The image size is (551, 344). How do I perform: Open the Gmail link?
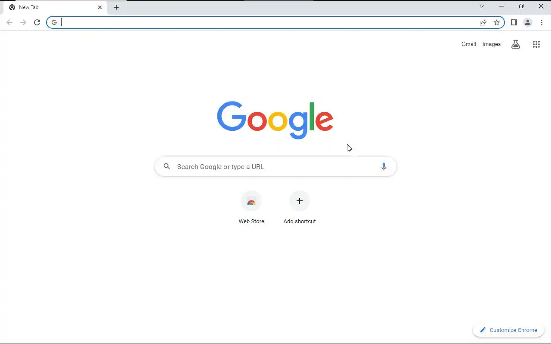[x=469, y=44]
